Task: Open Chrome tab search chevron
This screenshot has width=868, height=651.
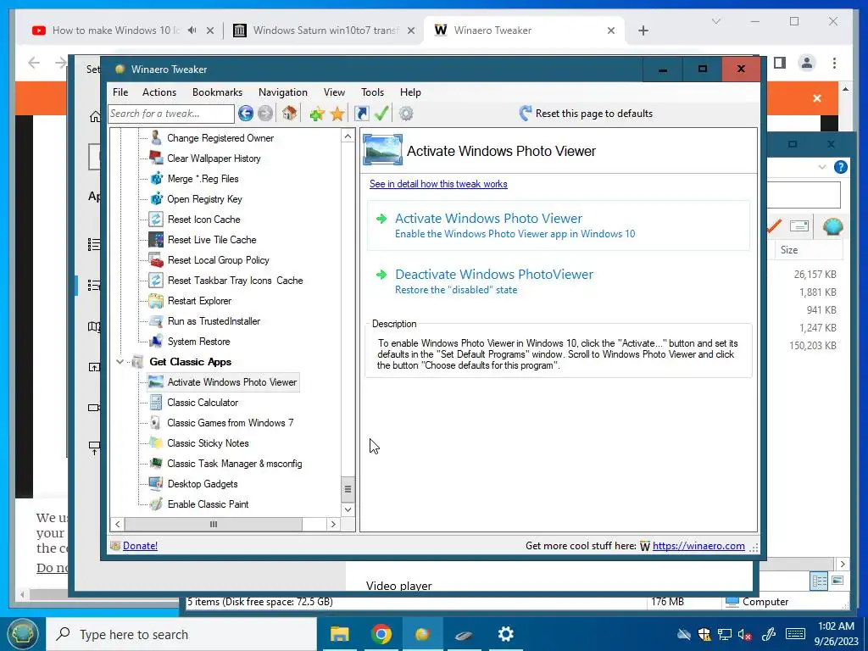Action: (x=715, y=21)
